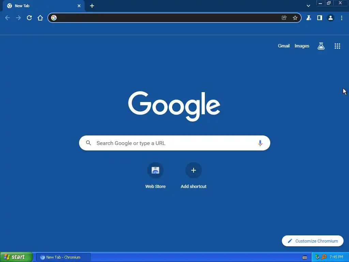Viewport: 349px width, 262px height.
Task: Open Search Labs flask on page
Action: pos(321,46)
